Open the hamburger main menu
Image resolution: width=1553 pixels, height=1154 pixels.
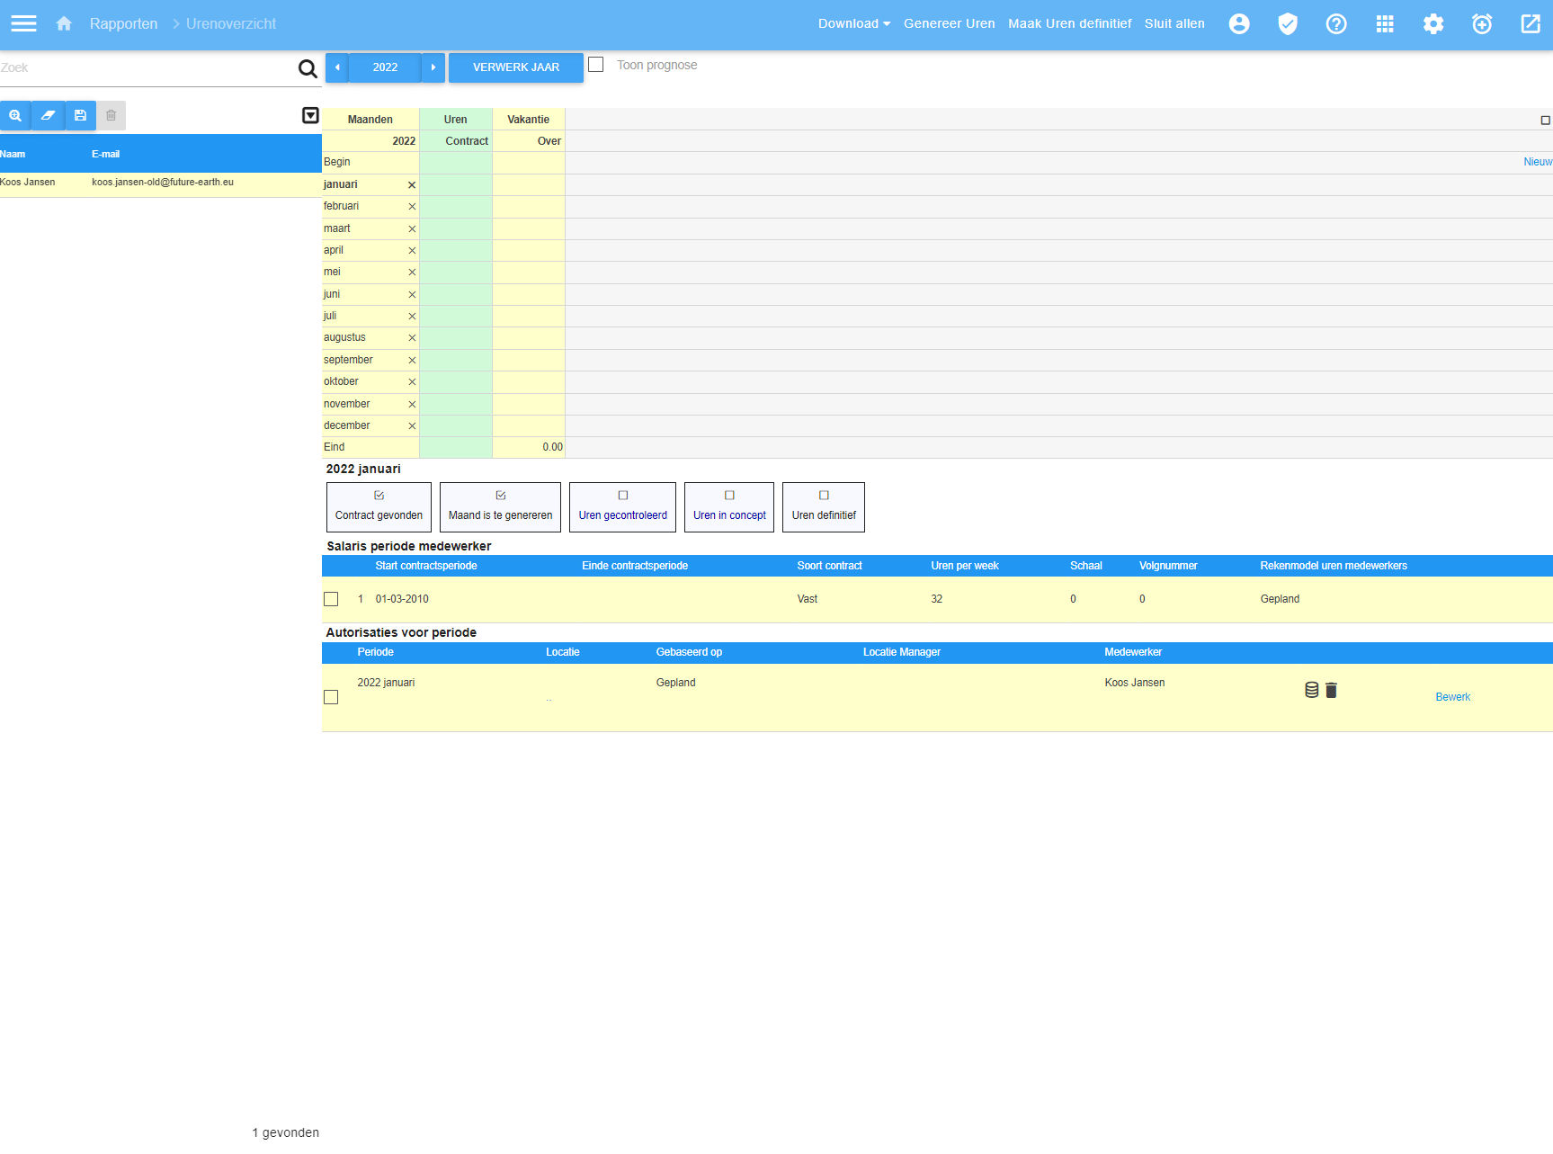(x=23, y=23)
